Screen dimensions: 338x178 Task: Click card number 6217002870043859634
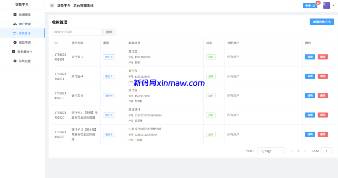148,115
